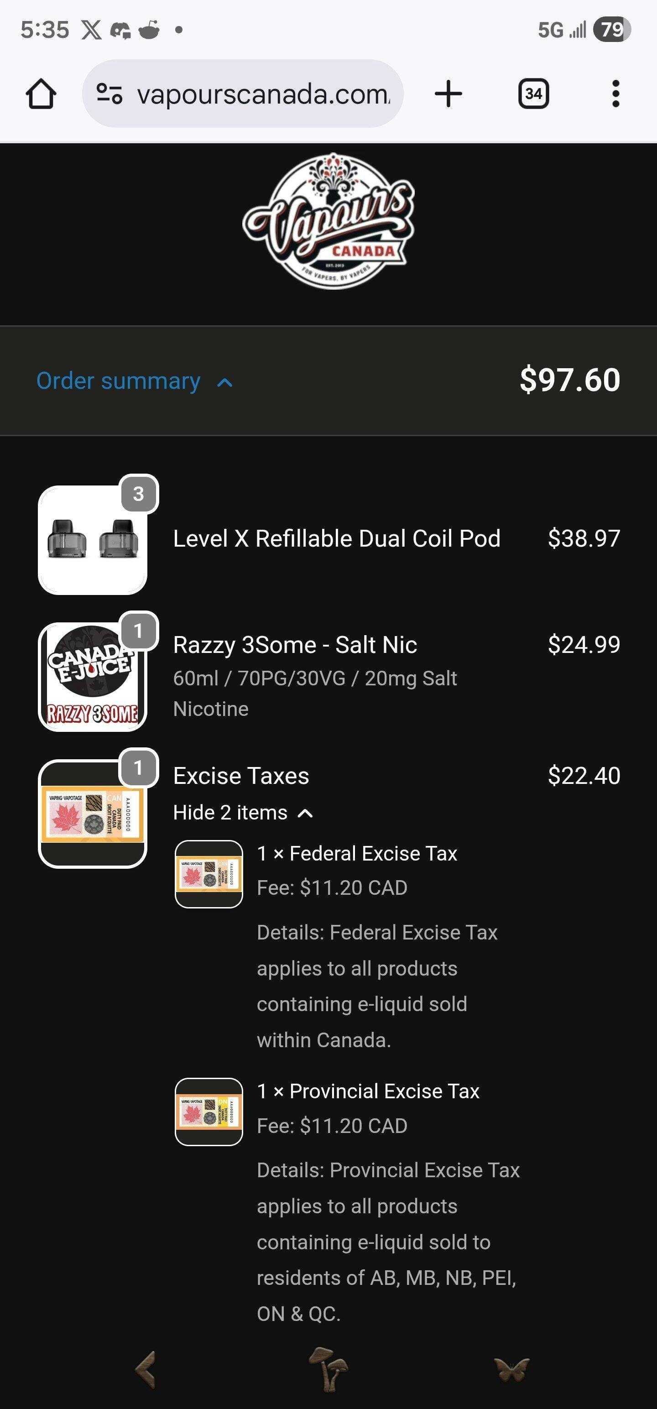Open the tab switcher showing 34 tabs
657x1409 pixels.
(533, 94)
